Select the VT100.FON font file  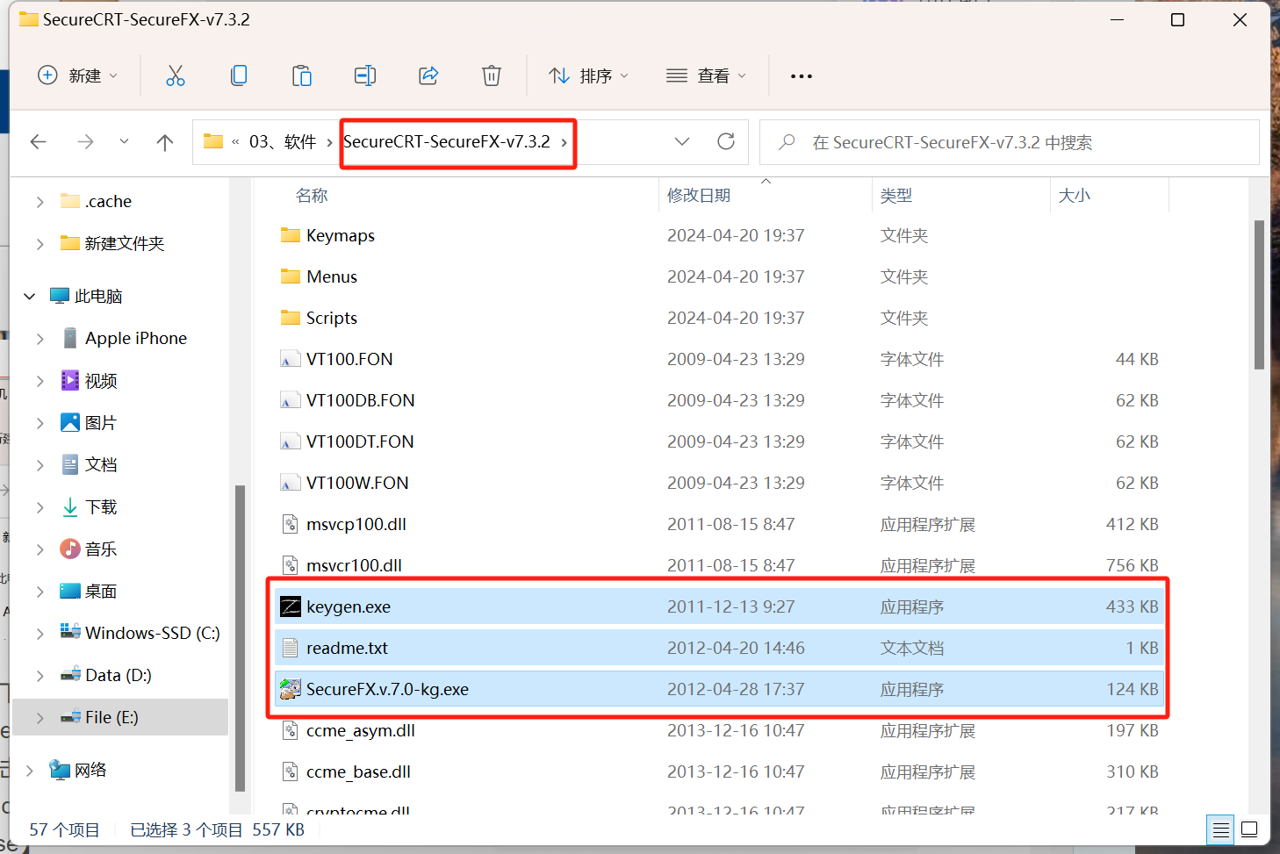(720, 359)
